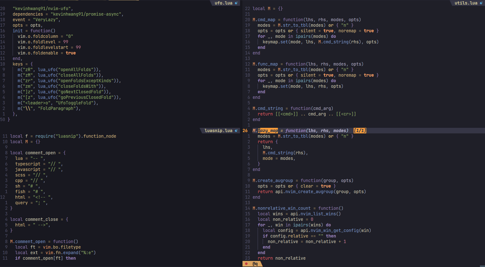Click the "closeFoldsWith" mapping line

pos(62,86)
